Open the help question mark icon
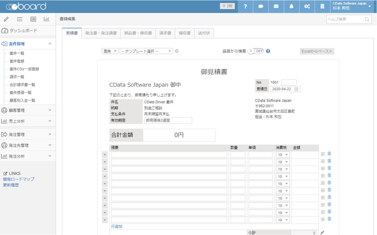 245,6
